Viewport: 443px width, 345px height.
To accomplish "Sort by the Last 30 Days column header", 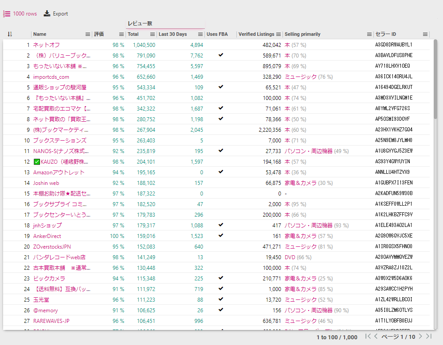I will [x=172, y=34].
